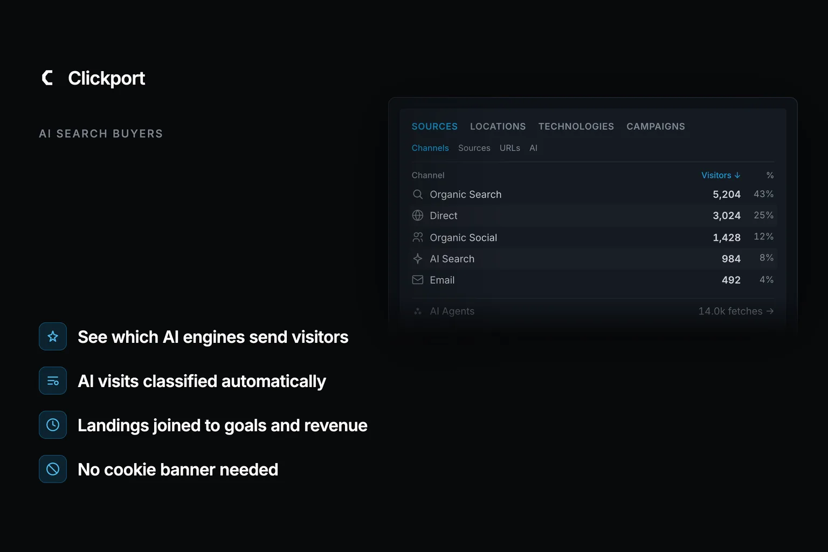The width and height of the screenshot is (828, 552).
Task: Click the Organic Search row label
Action: (466, 194)
